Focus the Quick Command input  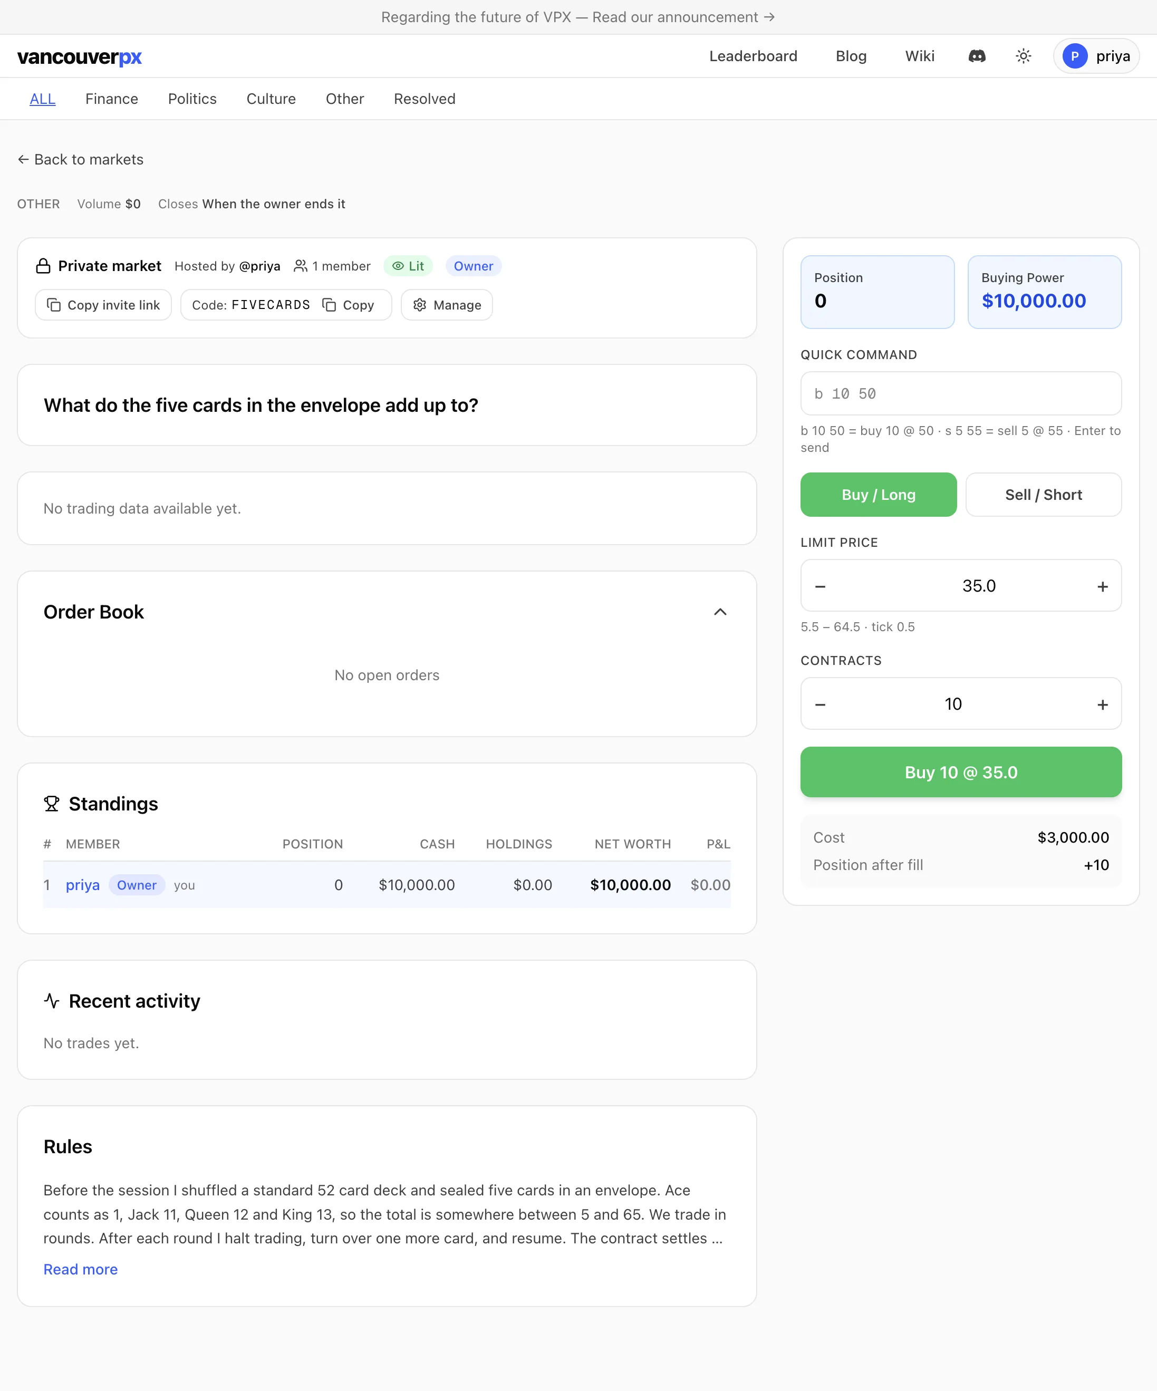[x=961, y=393]
